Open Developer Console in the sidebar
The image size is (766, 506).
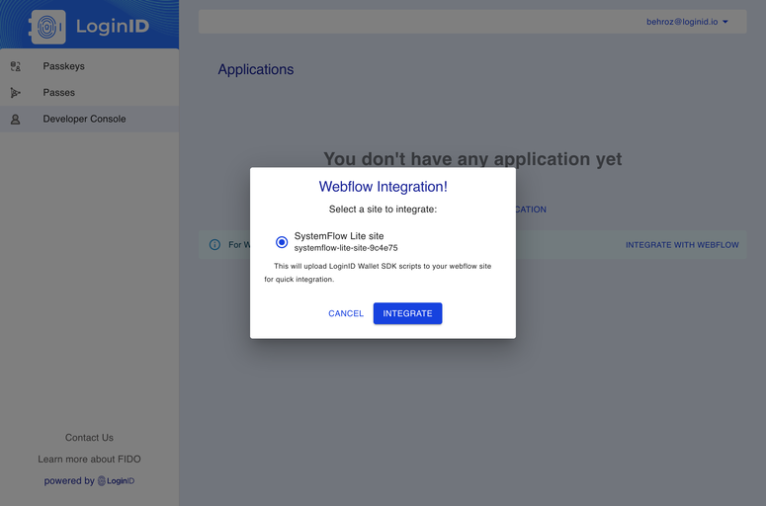point(89,120)
